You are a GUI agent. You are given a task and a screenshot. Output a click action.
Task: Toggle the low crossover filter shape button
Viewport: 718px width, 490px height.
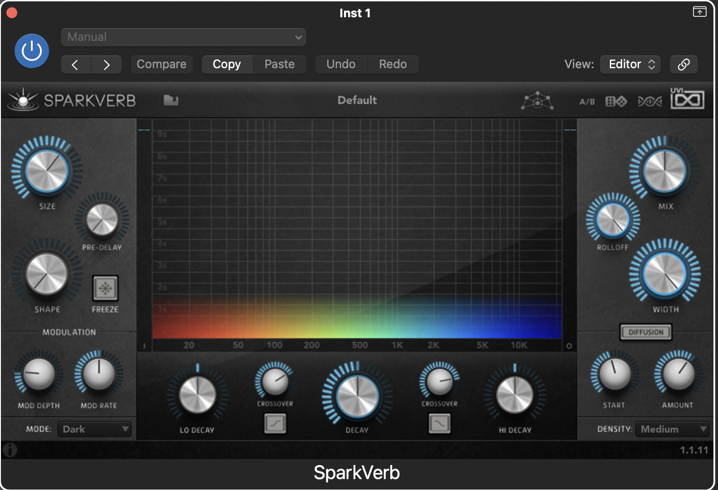[275, 424]
